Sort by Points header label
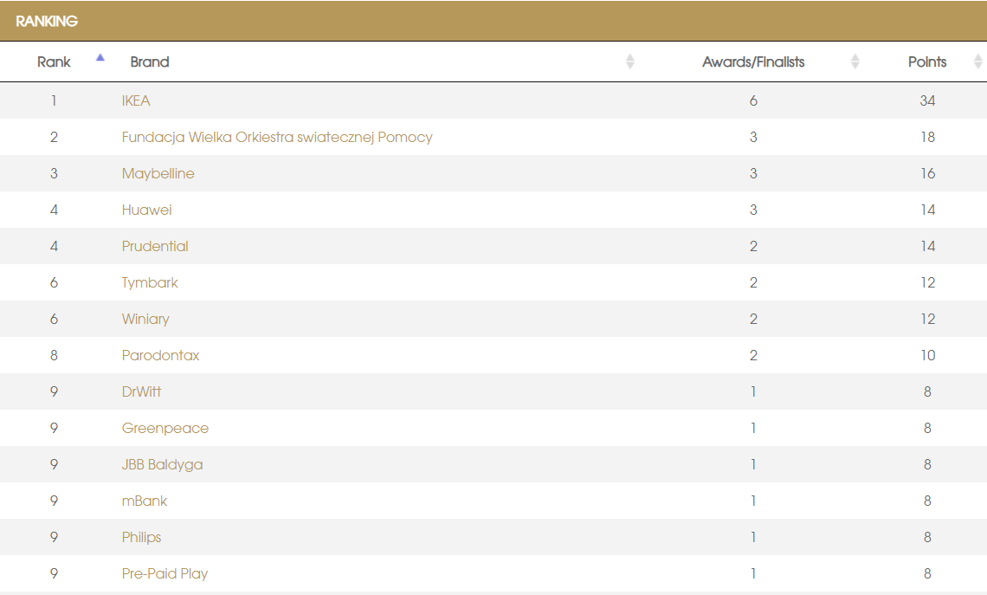This screenshot has width=987, height=595. click(x=927, y=61)
